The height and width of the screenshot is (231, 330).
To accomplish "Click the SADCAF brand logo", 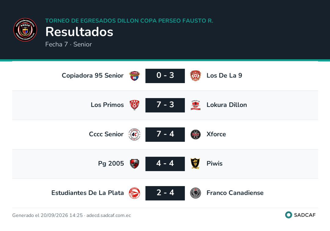I will (300, 215).
